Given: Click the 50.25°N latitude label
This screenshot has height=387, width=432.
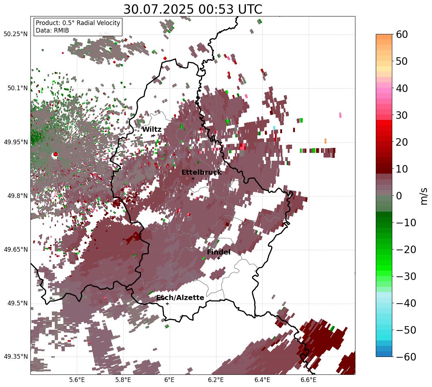Looking at the screenshot, I should (x=16, y=34).
